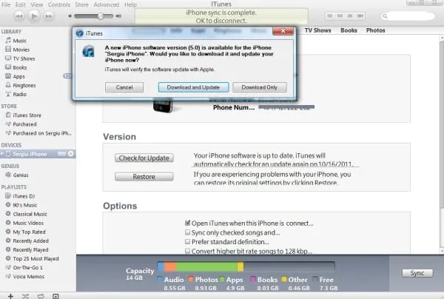Switch to the Books tab
Viewport: 444px width, 299px height.
(349, 30)
